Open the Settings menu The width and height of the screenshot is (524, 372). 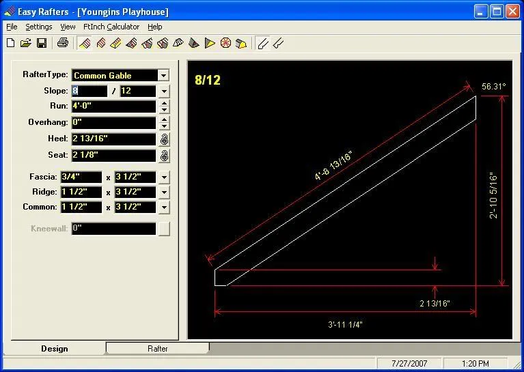39,27
